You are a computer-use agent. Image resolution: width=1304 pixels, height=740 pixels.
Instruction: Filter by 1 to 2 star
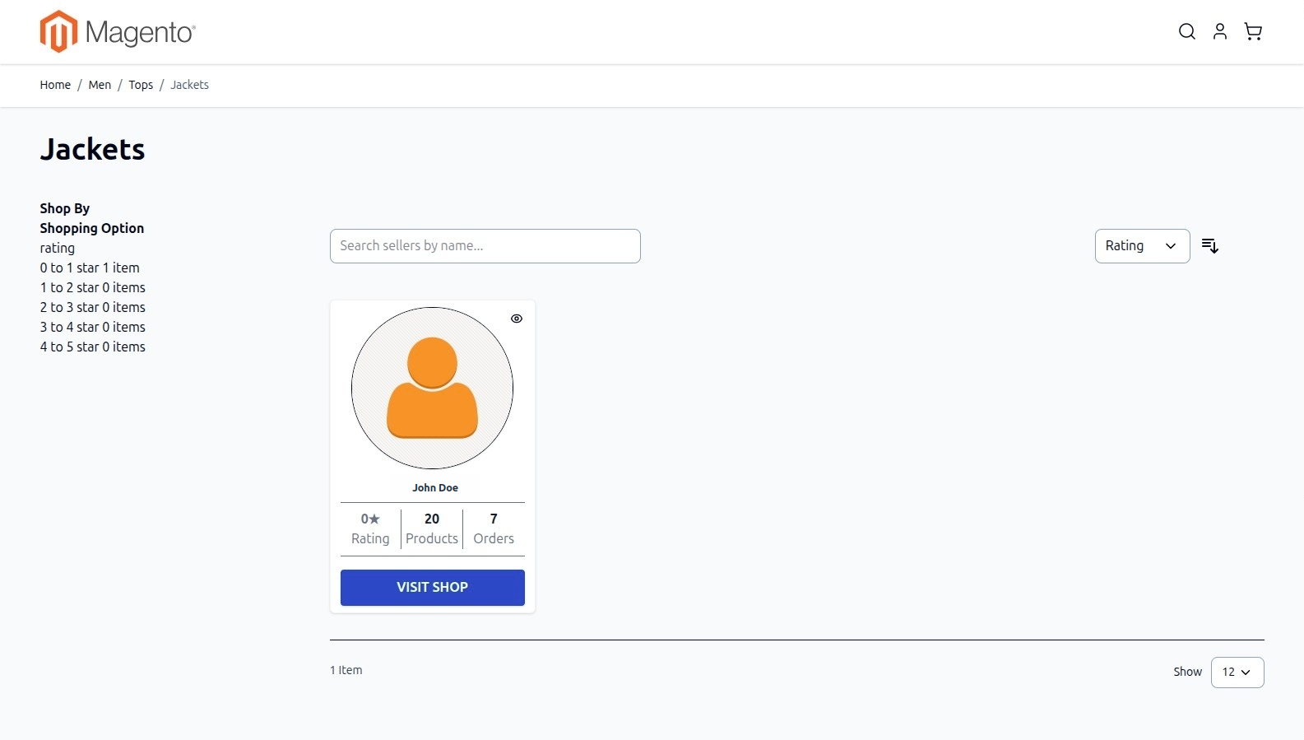point(92,287)
